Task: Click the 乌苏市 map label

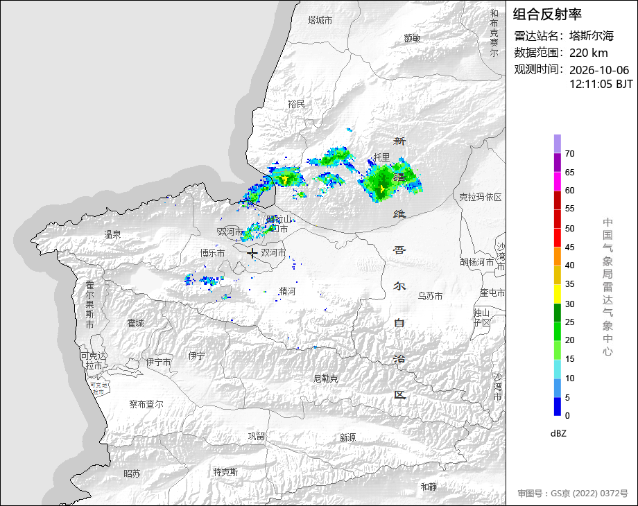Action: (x=430, y=297)
